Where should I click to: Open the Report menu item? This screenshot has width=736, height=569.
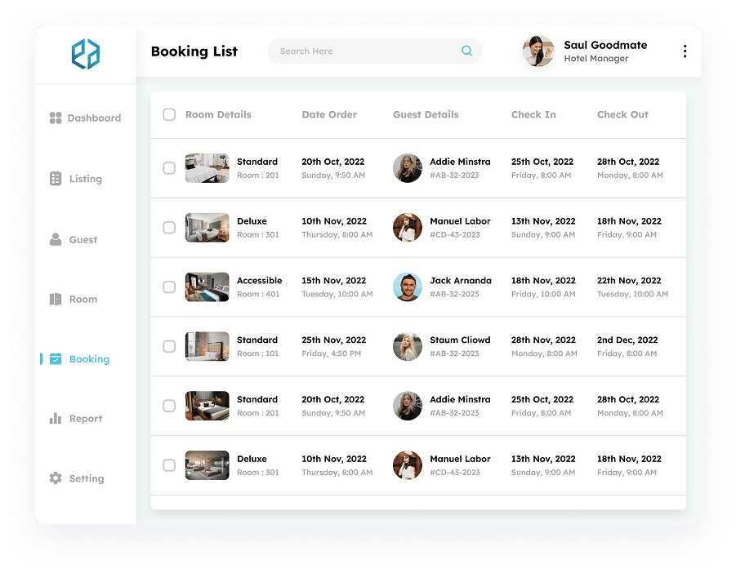pyautogui.click(x=83, y=418)
